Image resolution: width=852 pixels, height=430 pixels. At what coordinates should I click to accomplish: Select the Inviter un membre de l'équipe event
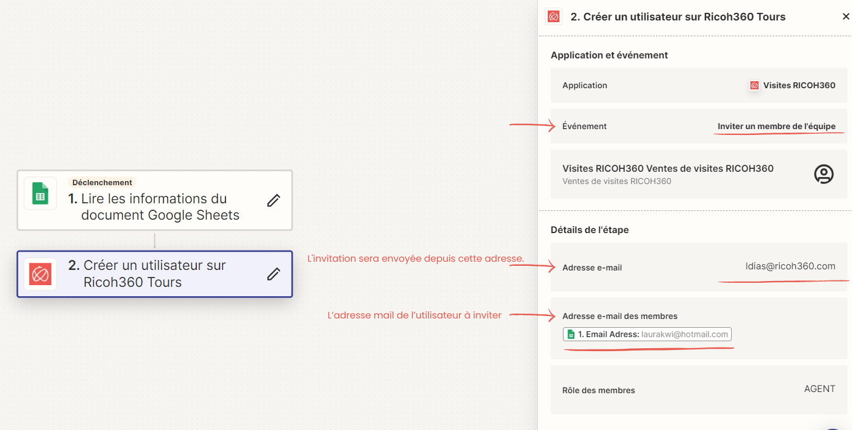pos(777,126)
